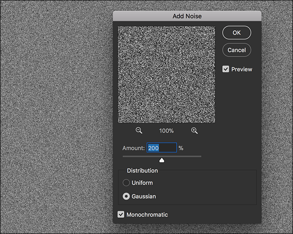This screenshot has height=234, width=293.
Task: Click the Amount slider handle
Action: [162, 160]
